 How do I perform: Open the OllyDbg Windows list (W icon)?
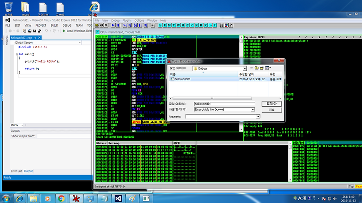(178, 25)
